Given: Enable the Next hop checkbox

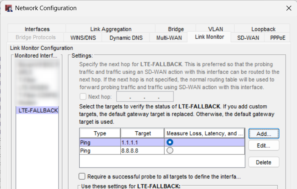Looking at the screenshot, I should tap(83, 97).
